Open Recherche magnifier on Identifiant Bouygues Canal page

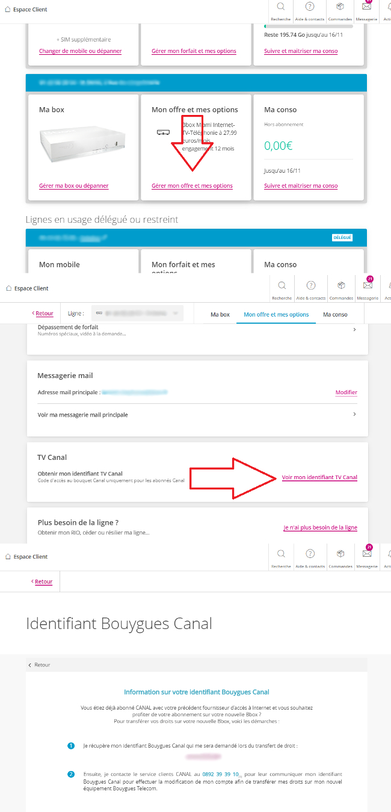pyautogui.click(x=281, y=556)
